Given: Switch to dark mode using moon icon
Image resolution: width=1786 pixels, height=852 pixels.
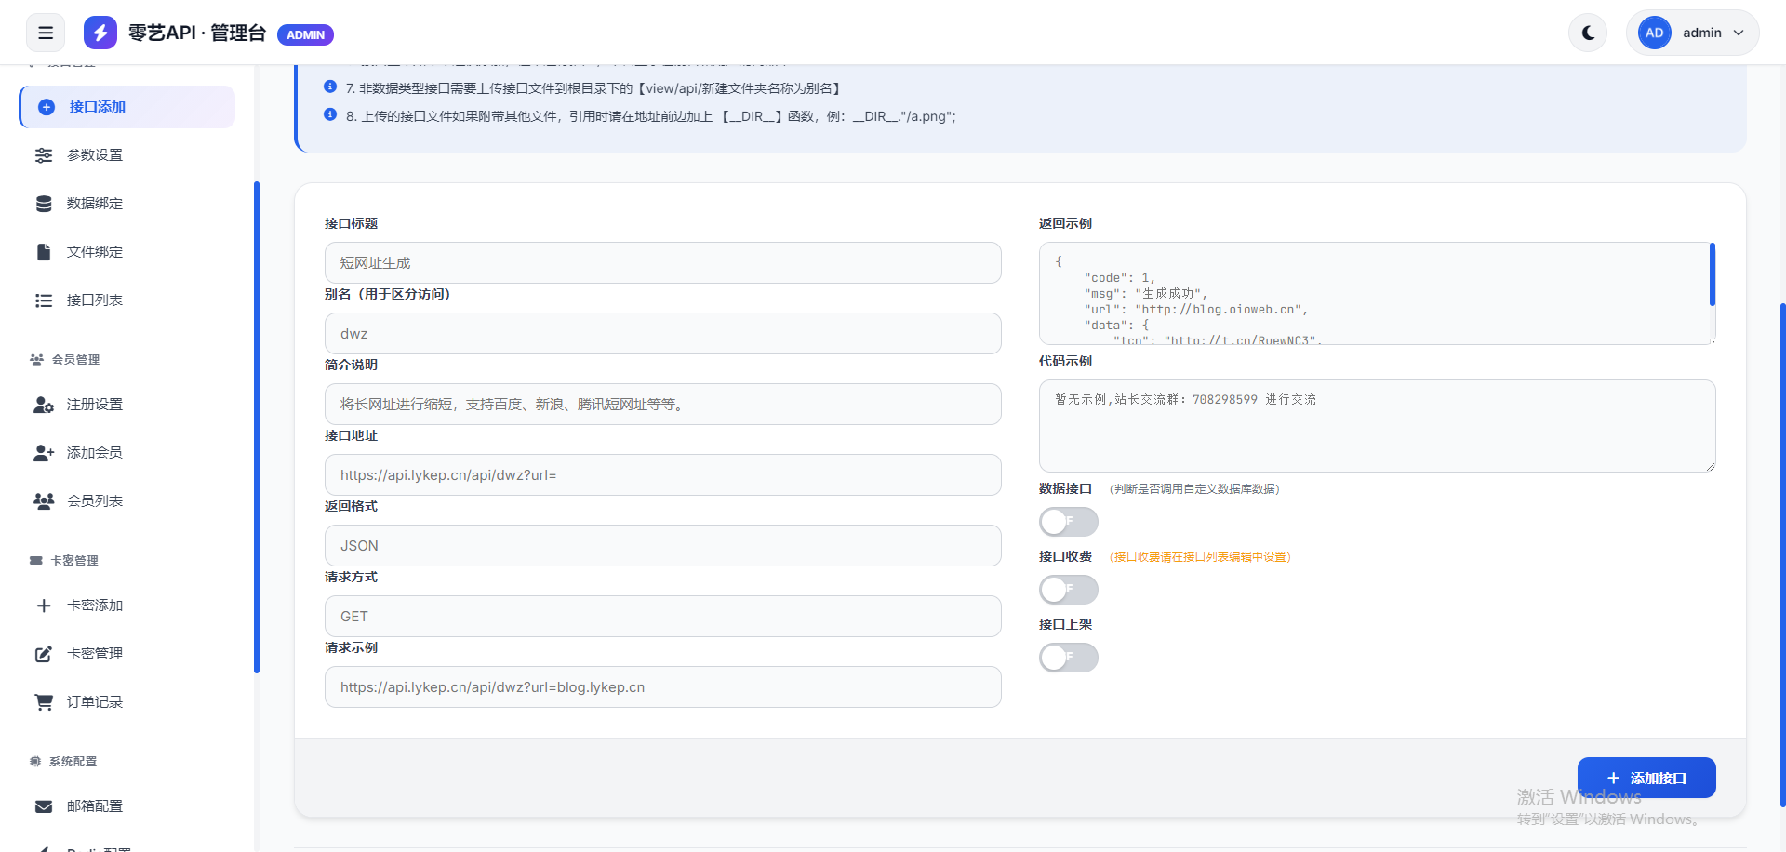Looking at the screenshot, I should (x=1588, y=33).
